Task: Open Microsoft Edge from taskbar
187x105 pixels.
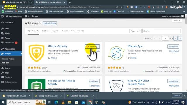Action: (x=56, y=102)
